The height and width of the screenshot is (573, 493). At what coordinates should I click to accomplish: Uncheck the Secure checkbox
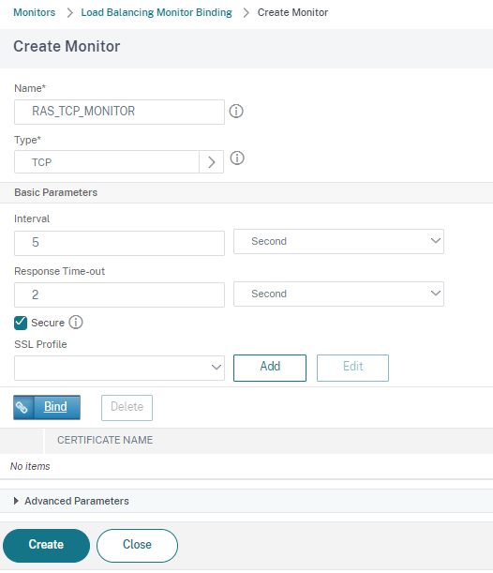(21, 323)
